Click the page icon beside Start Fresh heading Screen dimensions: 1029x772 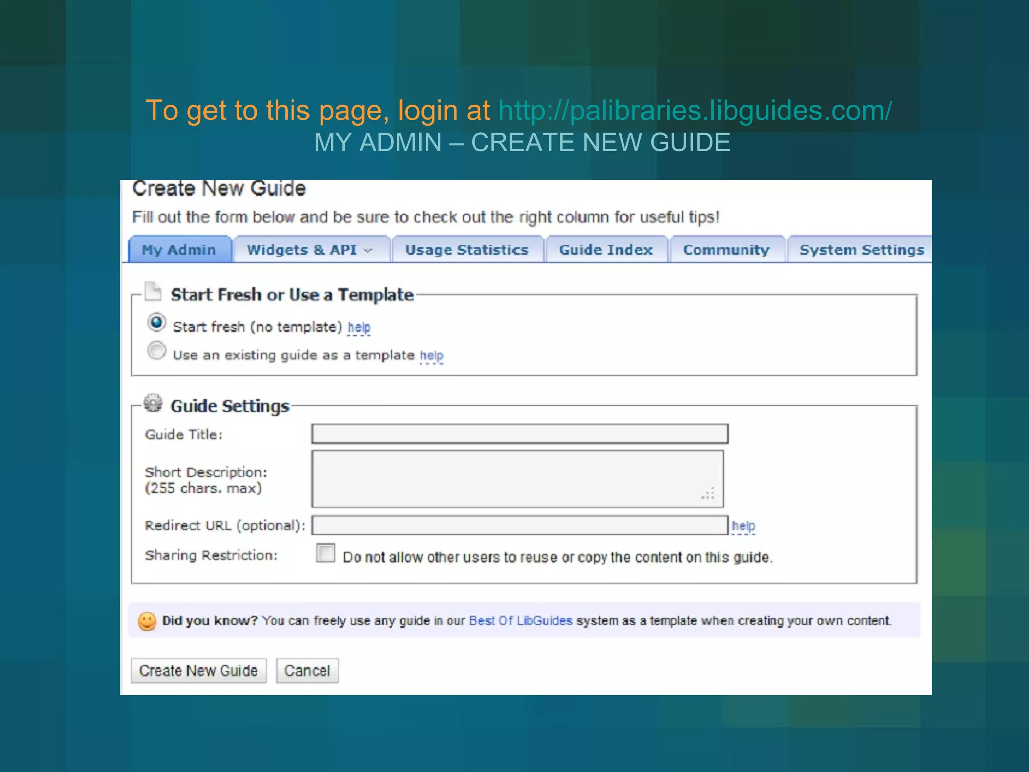(153, 291)
